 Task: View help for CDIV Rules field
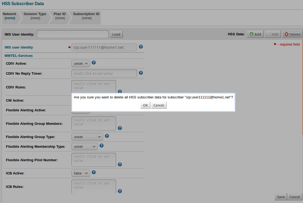click(x=120, y=91)
